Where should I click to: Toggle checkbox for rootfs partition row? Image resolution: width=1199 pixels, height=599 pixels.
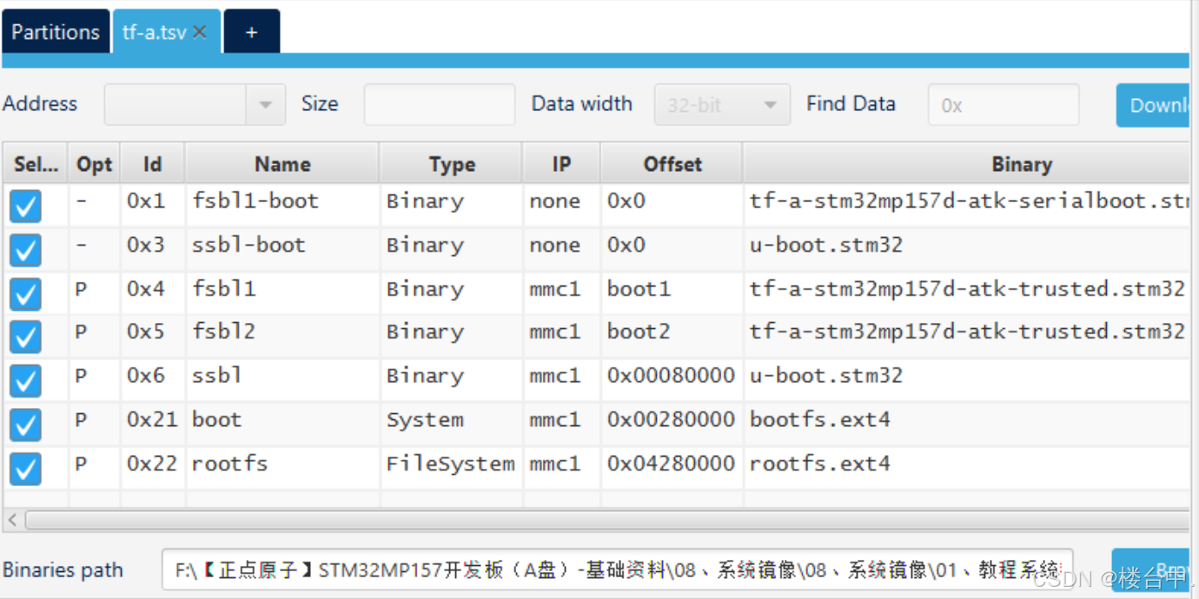(26, 469)
